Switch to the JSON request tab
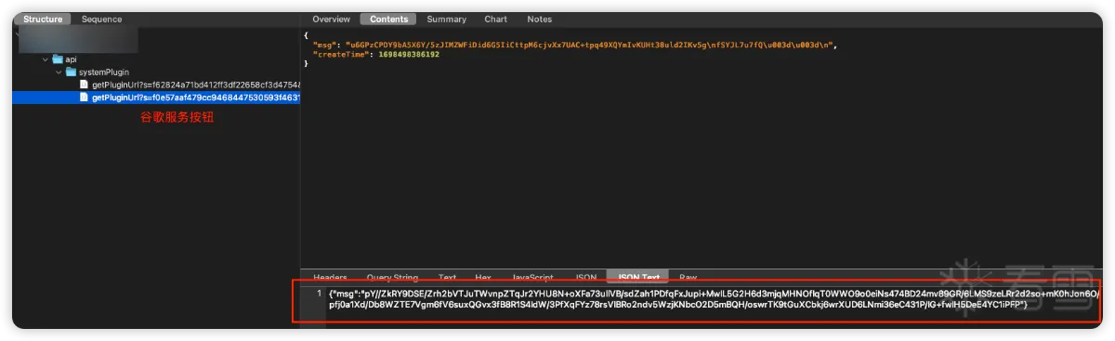 585,277
